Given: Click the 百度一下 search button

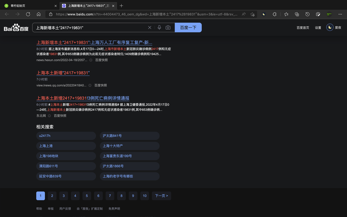Looking at the screenshot, I should (x=188, y=27).
